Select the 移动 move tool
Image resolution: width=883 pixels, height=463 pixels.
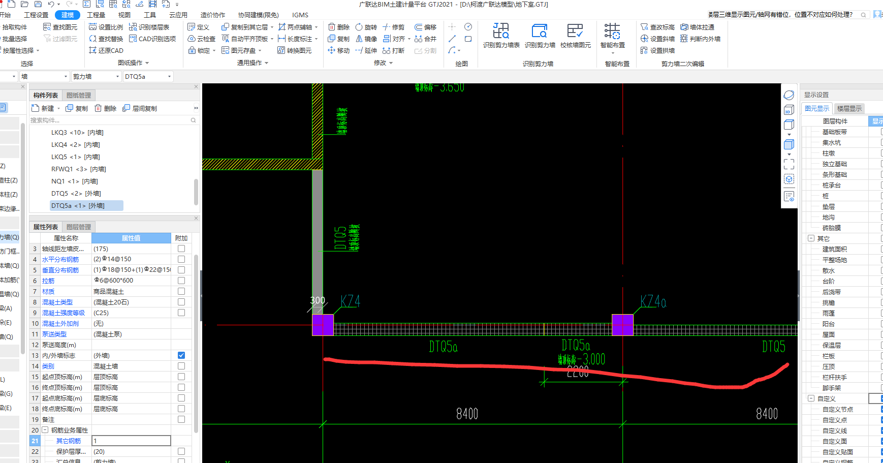pos(339,50)
